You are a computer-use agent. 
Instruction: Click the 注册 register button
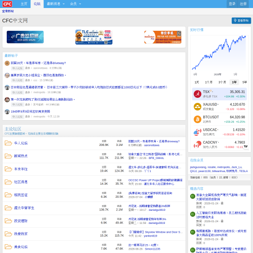point(243,4)
